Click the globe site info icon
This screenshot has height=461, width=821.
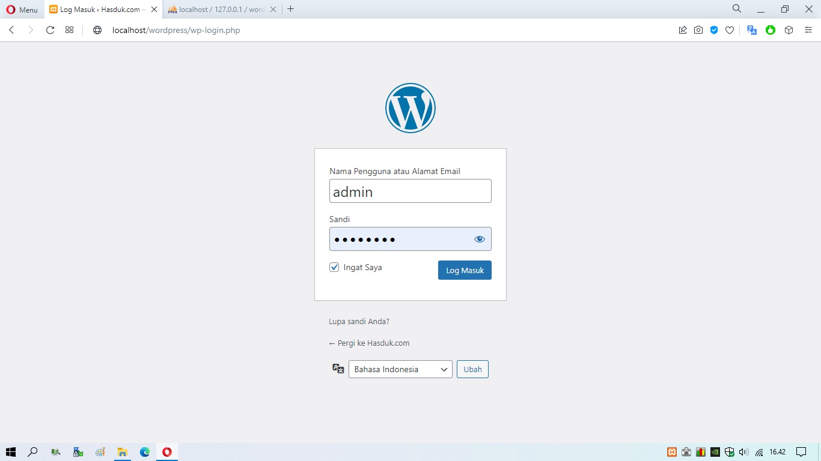click(97, 30)
